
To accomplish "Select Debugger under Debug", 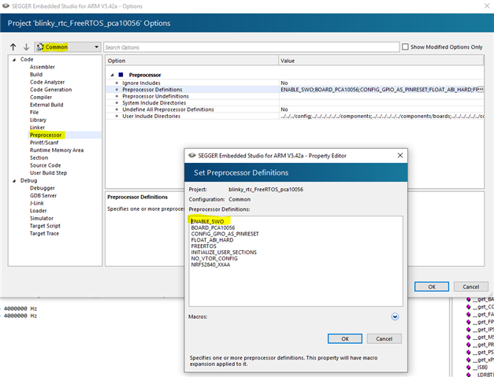I will [x=43, y=188].
